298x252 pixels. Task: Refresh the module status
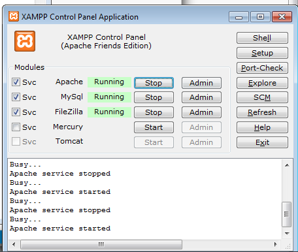point(262,112)
